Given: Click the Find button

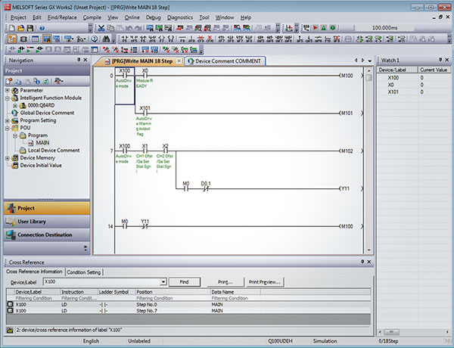Looking at the screenshot, I should [x=184, y=281].
